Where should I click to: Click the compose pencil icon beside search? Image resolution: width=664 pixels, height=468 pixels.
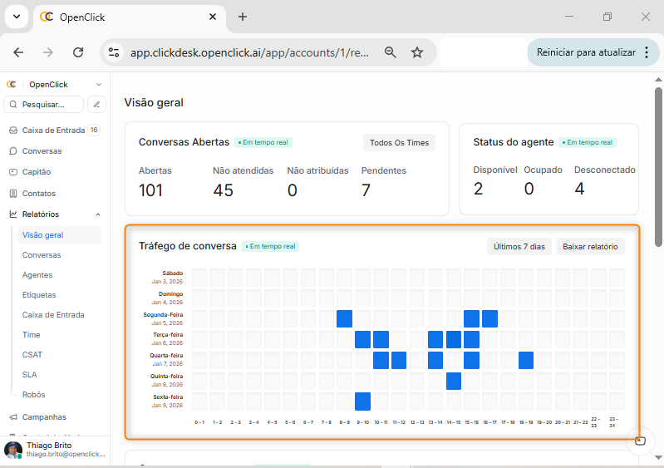[97, 105]
